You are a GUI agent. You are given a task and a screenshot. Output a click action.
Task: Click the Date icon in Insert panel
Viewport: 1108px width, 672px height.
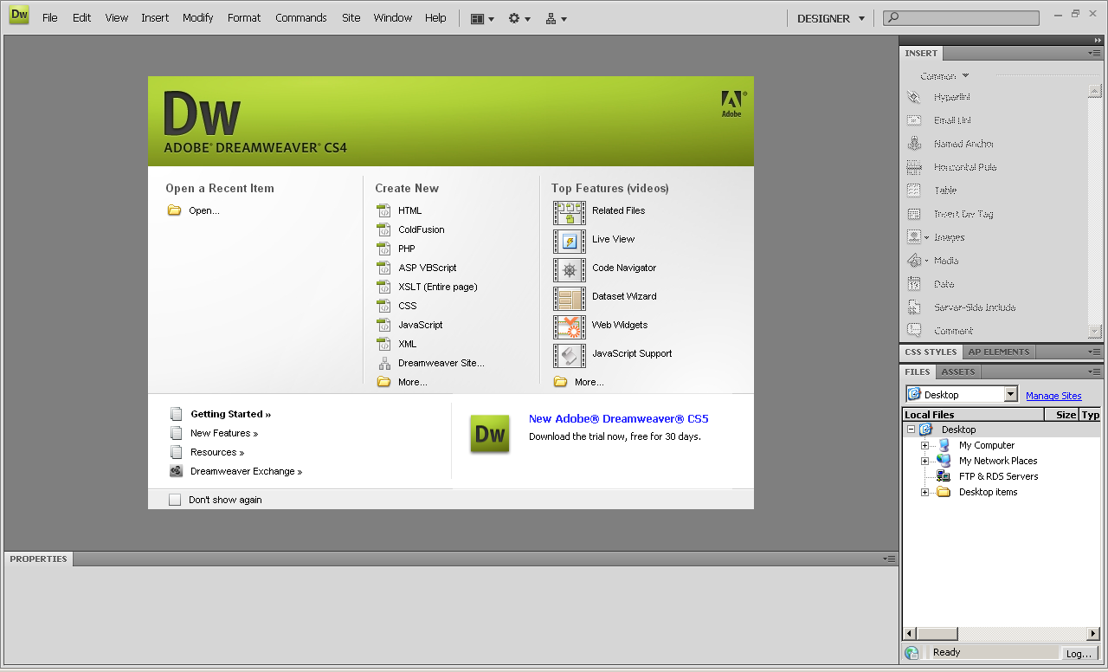point(914,284)
